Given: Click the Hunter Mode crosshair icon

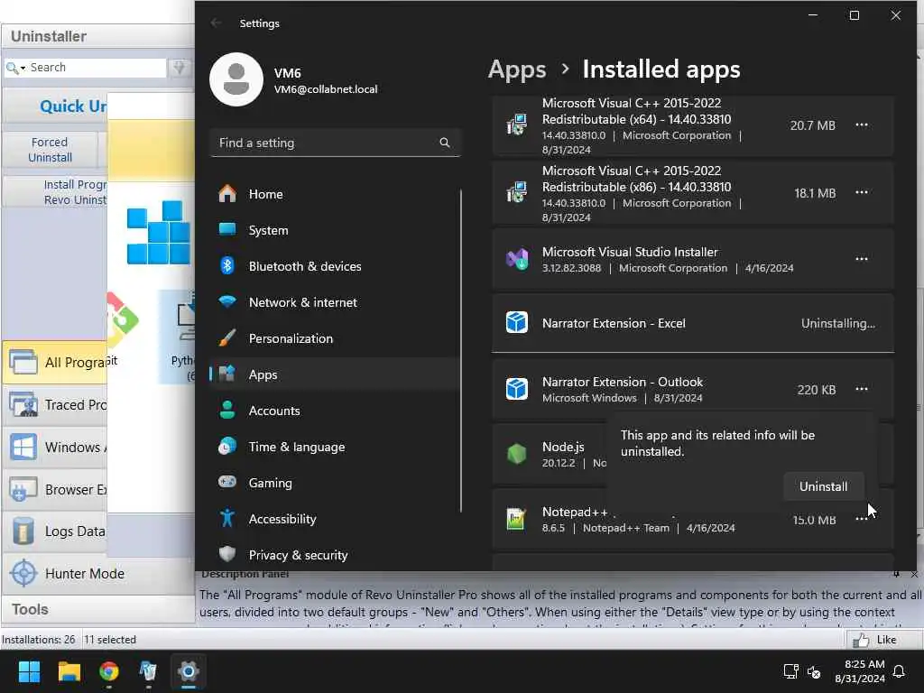Looking at the screenshot, I should click(x=23, y=573).
